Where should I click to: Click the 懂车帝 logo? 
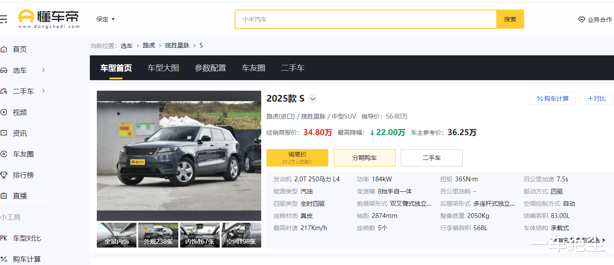49,19
